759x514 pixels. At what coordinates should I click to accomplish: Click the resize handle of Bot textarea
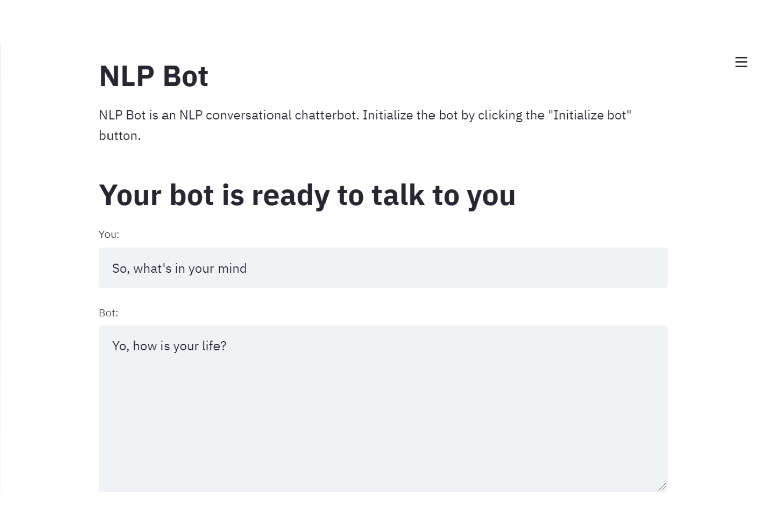coord(662,486)
